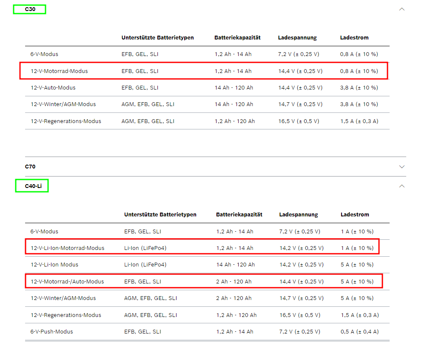Select '12-V-Winter/AGM-Modus' label in C40-Li table
Viewport: 433px width, 342px height.
click(x=63, y=298)
